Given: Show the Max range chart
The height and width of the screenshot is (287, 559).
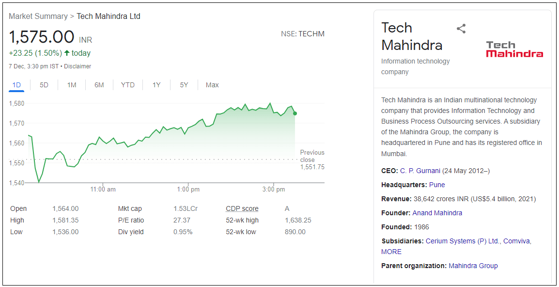Looking at the screenshot, I should (x=212, y=85).
